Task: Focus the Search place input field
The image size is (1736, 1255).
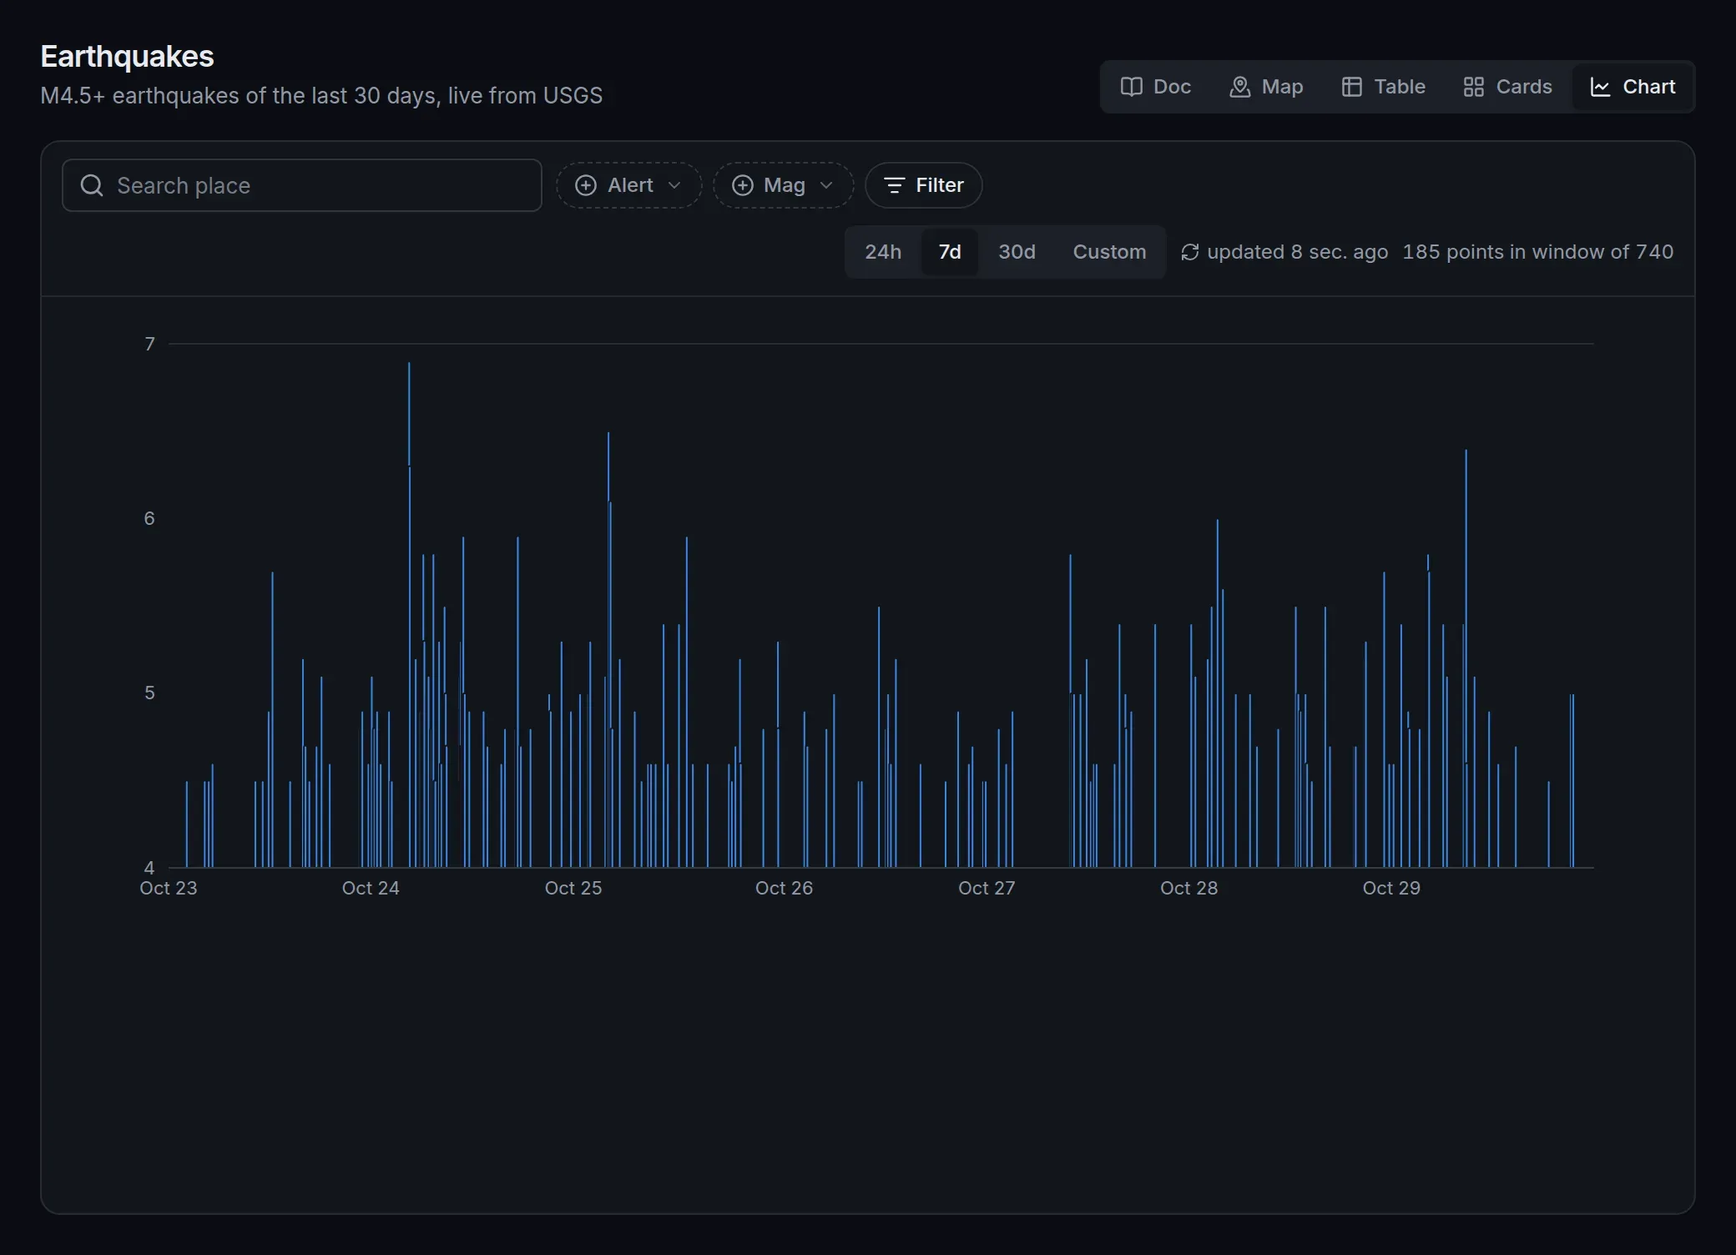Action: click(x=302, y=185)
